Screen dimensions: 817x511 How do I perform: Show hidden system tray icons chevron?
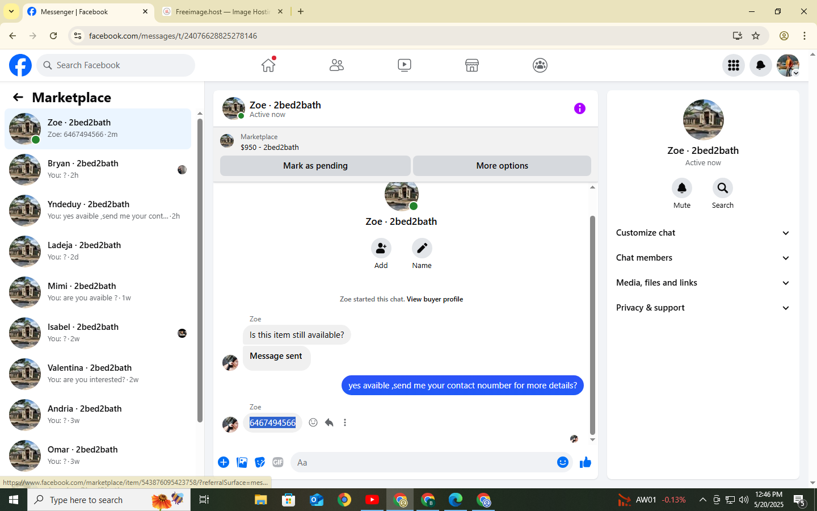click(x=702, y=500)
